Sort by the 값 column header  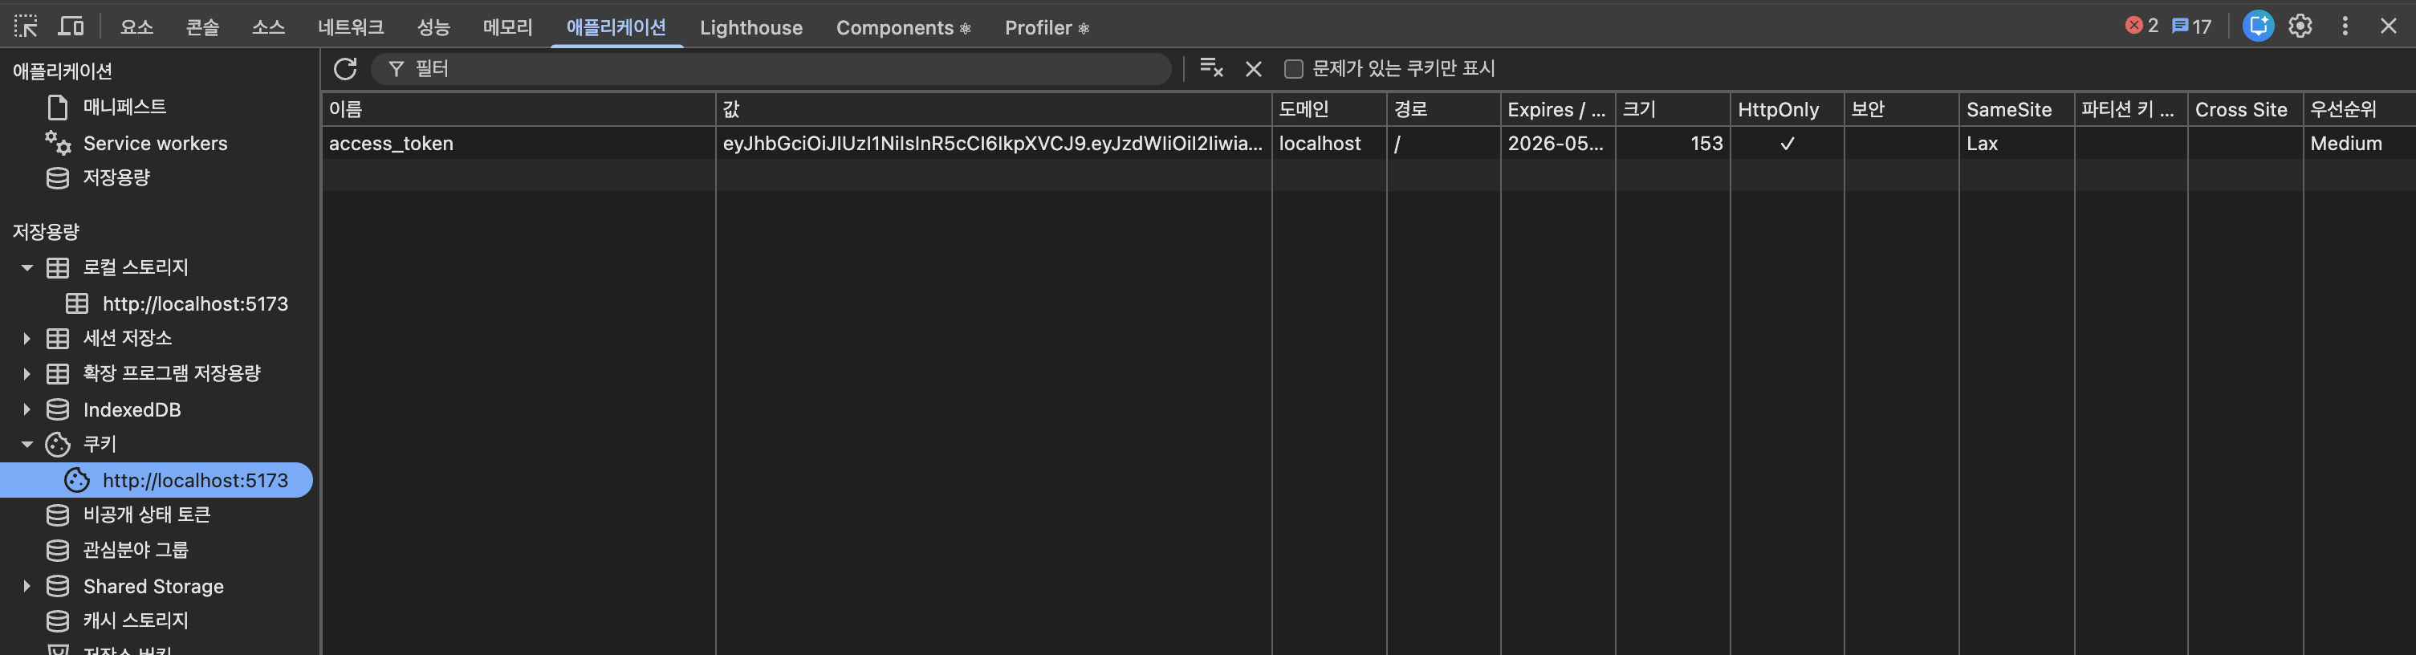993,110
